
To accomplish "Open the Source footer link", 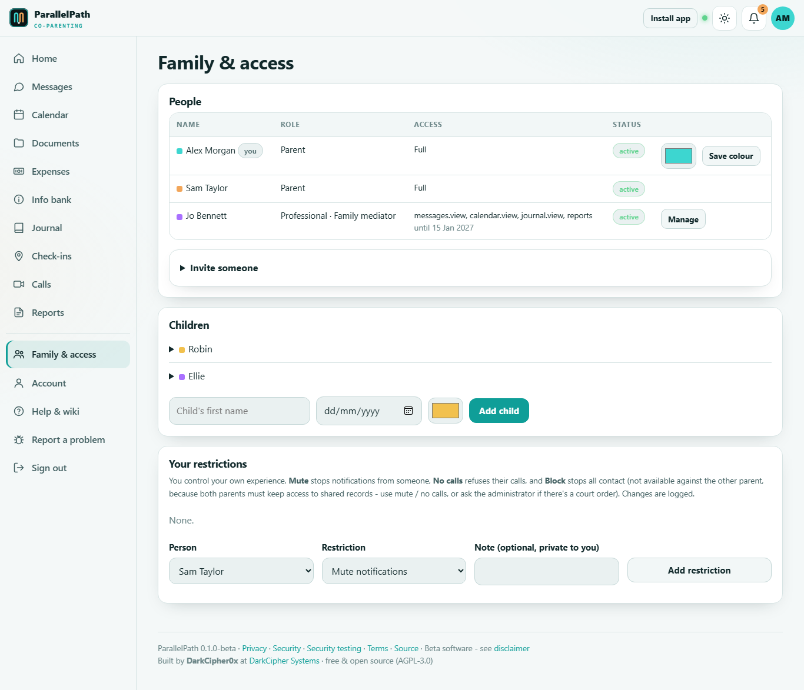I will [x=406, y=648].
